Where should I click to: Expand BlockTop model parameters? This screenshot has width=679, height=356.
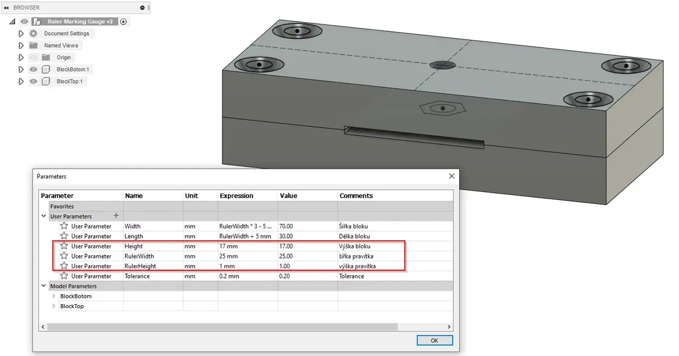pos(54,306)
